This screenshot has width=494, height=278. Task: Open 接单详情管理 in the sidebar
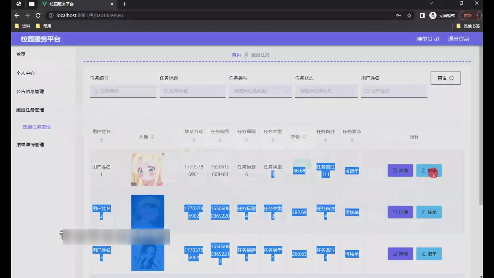[x=30, y=145]
